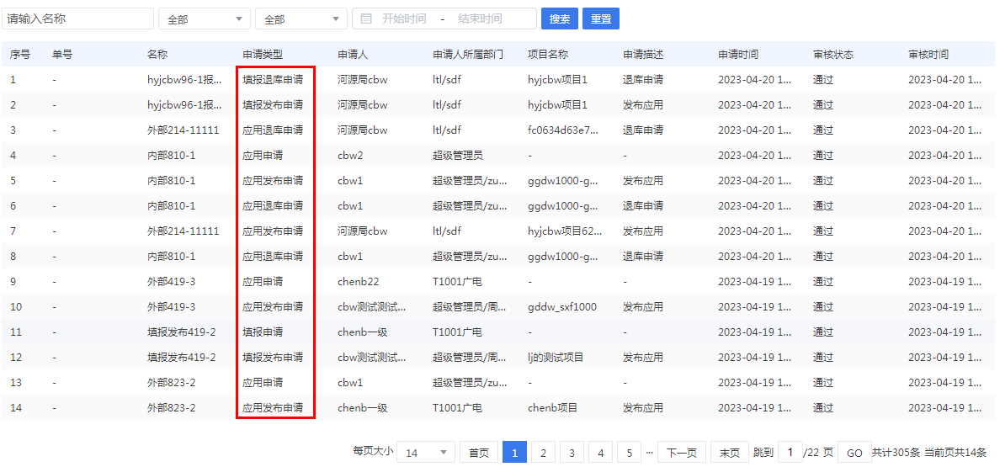
Task: Click project gddw_sxf1000 in row 10
Action: pos(562,306)
